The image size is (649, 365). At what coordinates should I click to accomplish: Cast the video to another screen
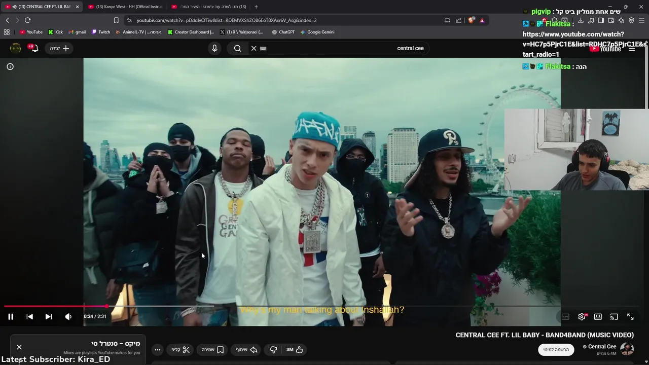coord(614,317)
